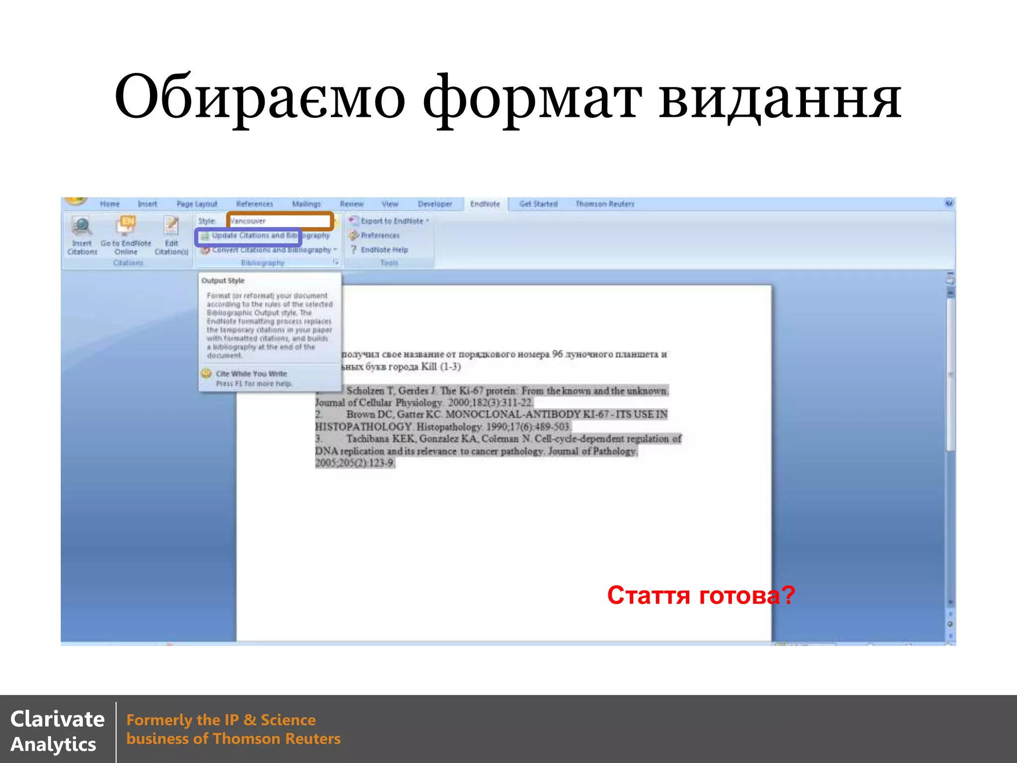Image resolution: width=1017 pixels, height=763 pixels.
Task: Open EndNote Preferences
Action: (x=374, y=235)
